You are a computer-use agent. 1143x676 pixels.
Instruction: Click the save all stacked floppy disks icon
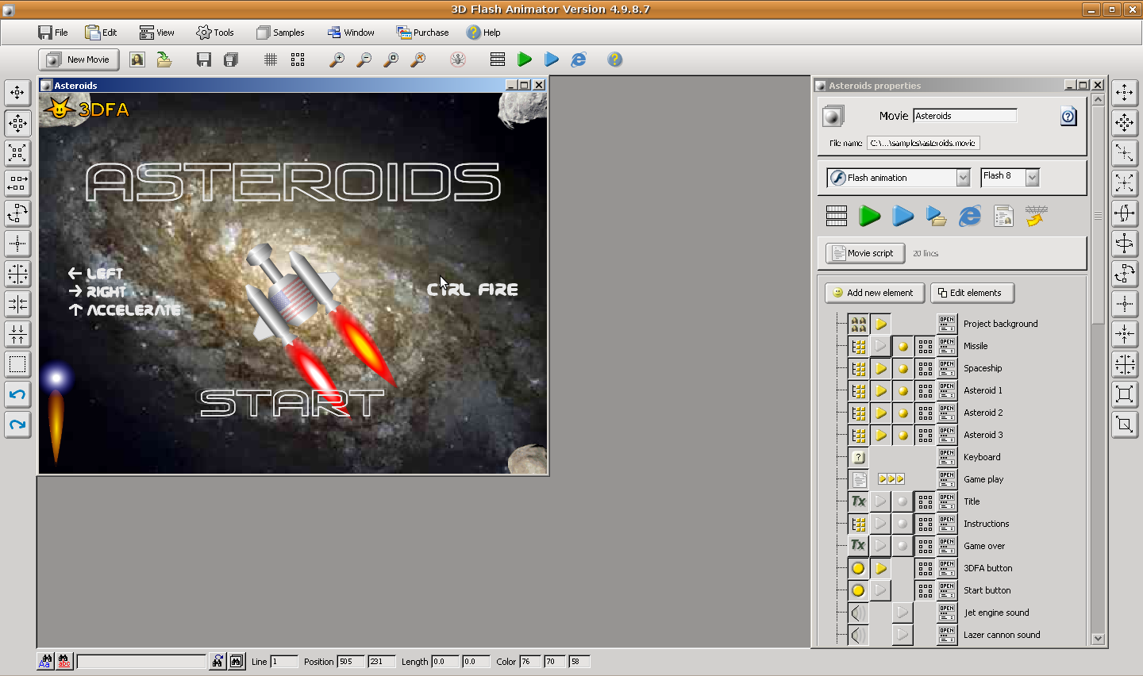coord(231,60)
